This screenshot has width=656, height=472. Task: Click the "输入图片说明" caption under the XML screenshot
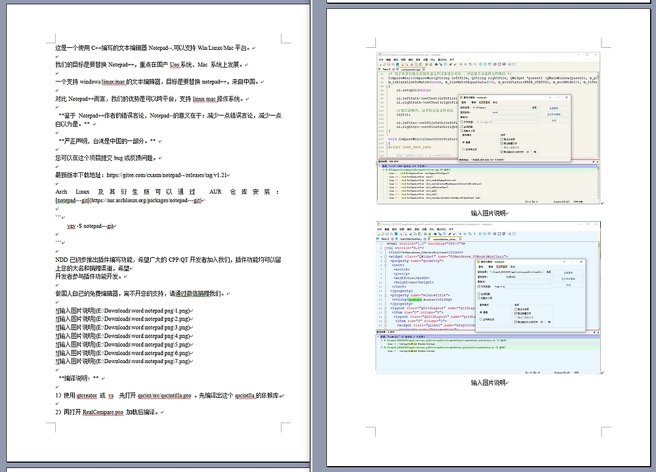(488, 383)
